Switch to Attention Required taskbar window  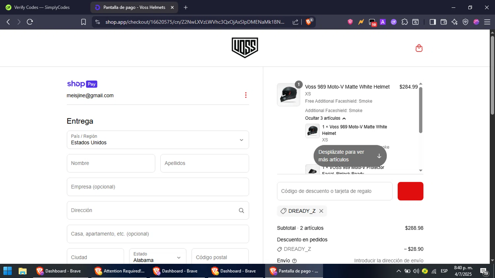pyautogui.click(x=119, y=271)
